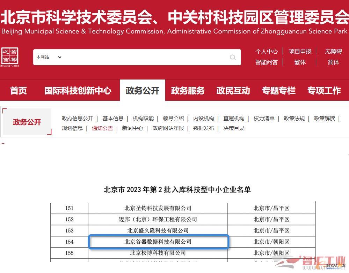Select 迈邦（北京）环保工程有限公司 cell
The image size is (349, 273).
tap(158, 219)
